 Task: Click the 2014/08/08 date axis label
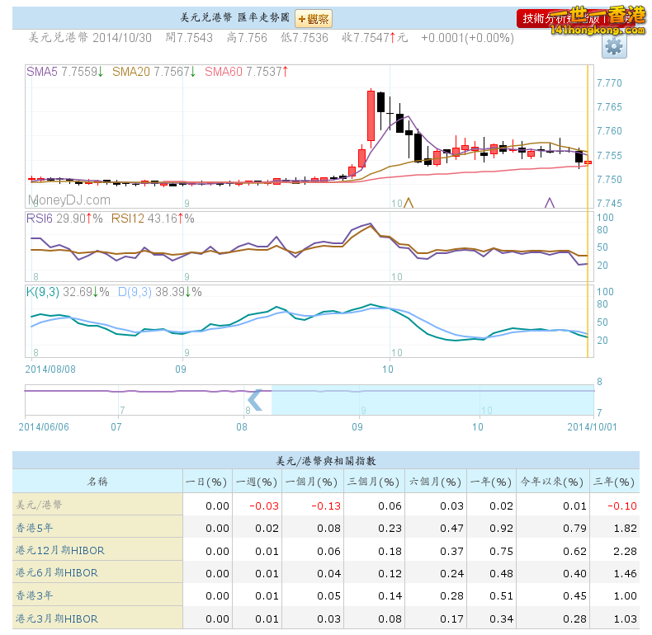pos(50,369)
